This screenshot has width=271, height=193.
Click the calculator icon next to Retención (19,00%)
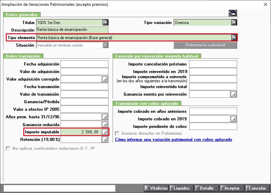(x=105, y=139)
